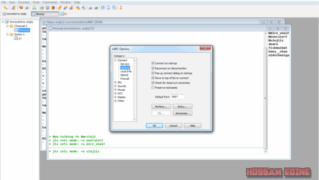Click the Default Port input field
Screen dimensions: 319x180
pos(177,97)
